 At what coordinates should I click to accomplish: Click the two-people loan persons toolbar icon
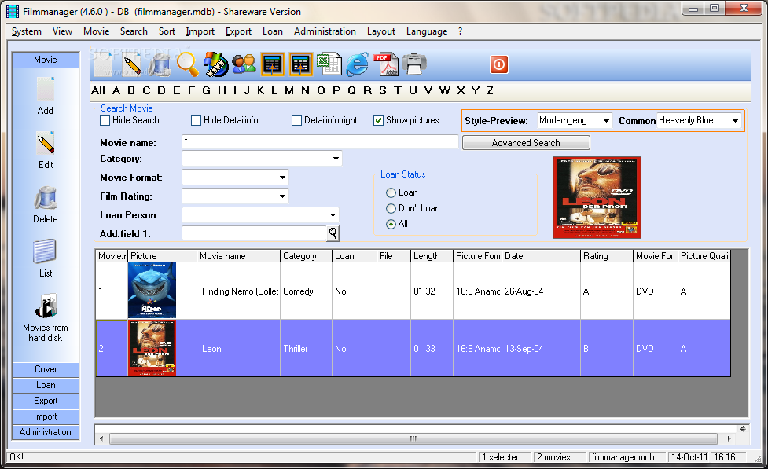point(244,64)
